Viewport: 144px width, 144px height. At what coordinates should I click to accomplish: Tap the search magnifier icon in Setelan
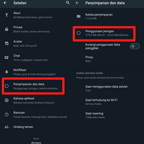point(68,3)
